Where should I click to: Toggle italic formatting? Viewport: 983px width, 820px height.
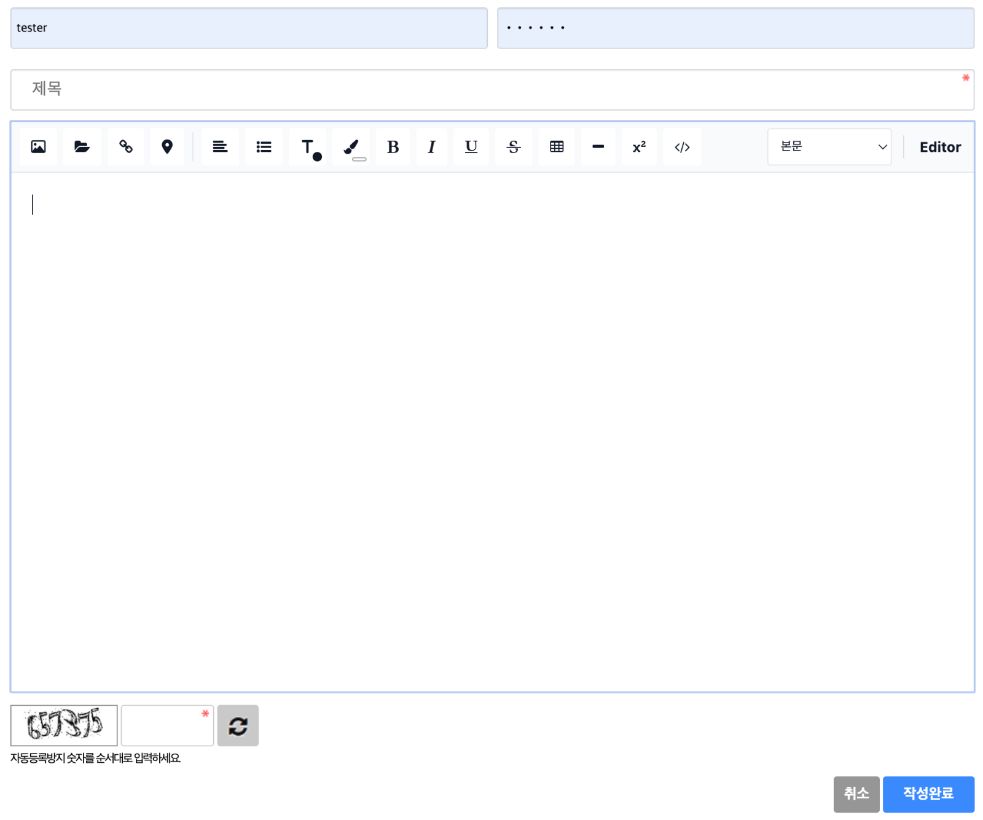tap(431, 147)
